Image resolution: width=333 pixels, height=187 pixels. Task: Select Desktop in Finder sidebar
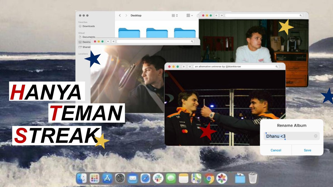pyautogui.click(x=85, y=42)
